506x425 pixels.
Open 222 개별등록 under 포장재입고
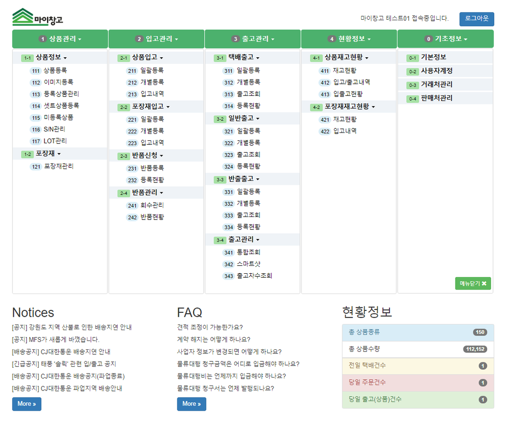pyautogui.click(x=145, y=131)
